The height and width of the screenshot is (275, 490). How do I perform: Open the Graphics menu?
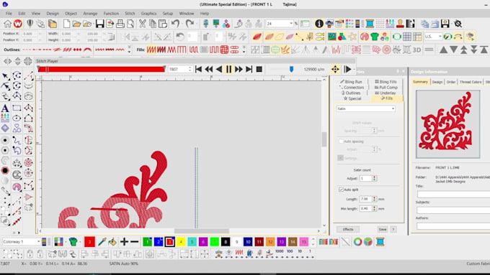[148, 14]
